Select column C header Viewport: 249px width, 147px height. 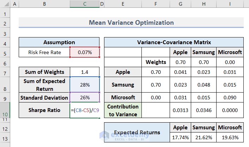click(x=85, y=4)
